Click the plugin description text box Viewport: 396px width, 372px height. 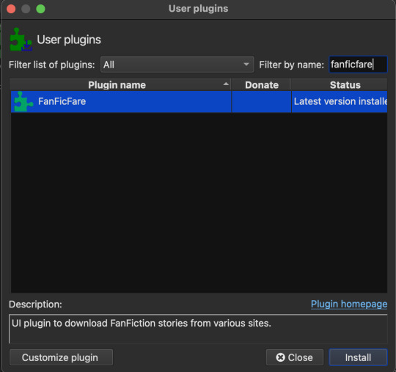198,329
